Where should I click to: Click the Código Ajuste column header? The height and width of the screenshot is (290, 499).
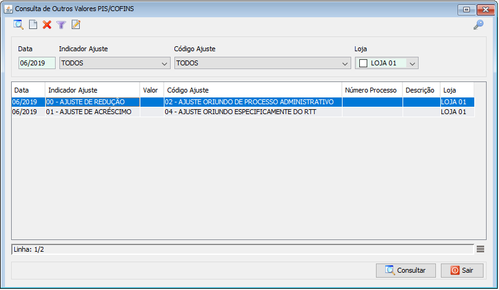coord(253,90)
